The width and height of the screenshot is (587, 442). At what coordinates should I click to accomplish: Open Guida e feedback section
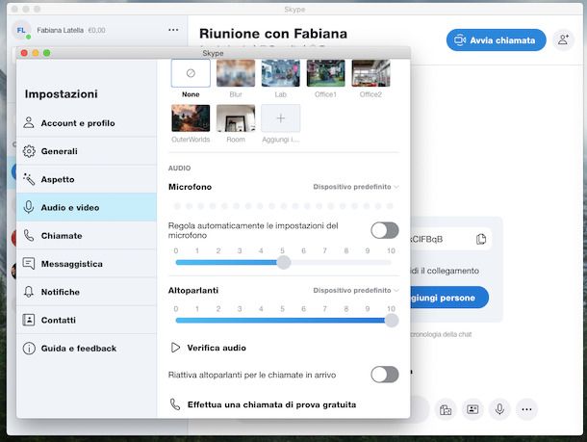87,348
